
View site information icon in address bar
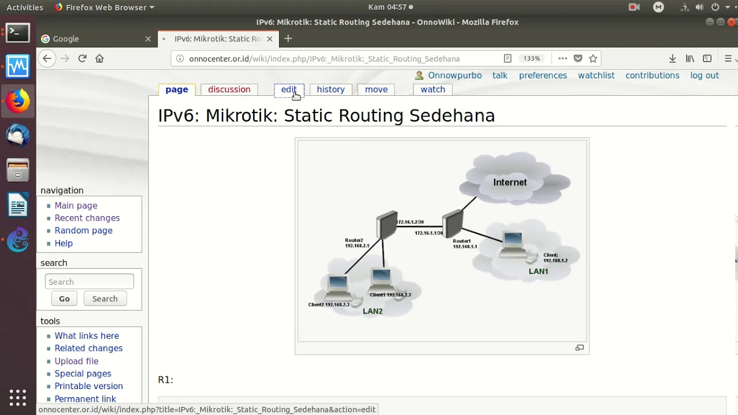tap(179, 58)
